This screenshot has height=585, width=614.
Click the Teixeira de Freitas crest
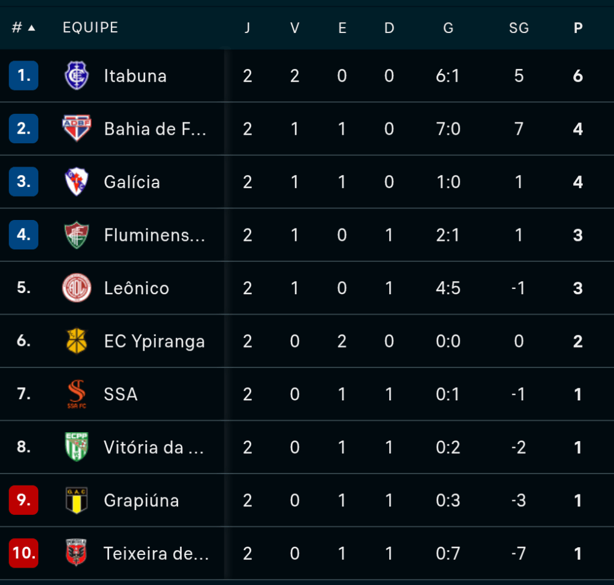pyautogui.click(x=77, y=553)
